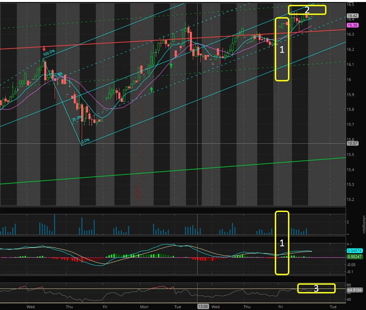Viewport: 366px width, 310px height.
Task: Click the 13:00 time marker on time axis
Action: click(203, 307)
